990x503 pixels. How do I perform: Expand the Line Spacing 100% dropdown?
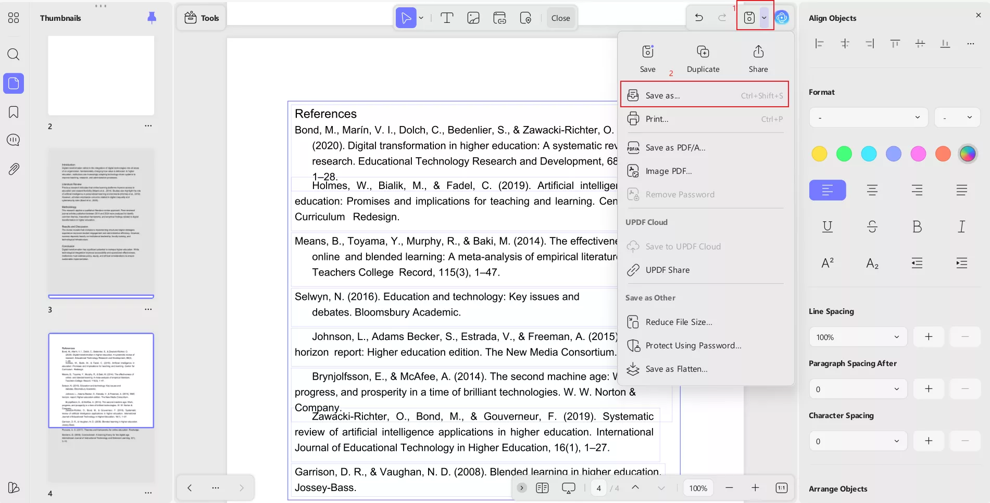pyautogui.click(x=858, y=337)
